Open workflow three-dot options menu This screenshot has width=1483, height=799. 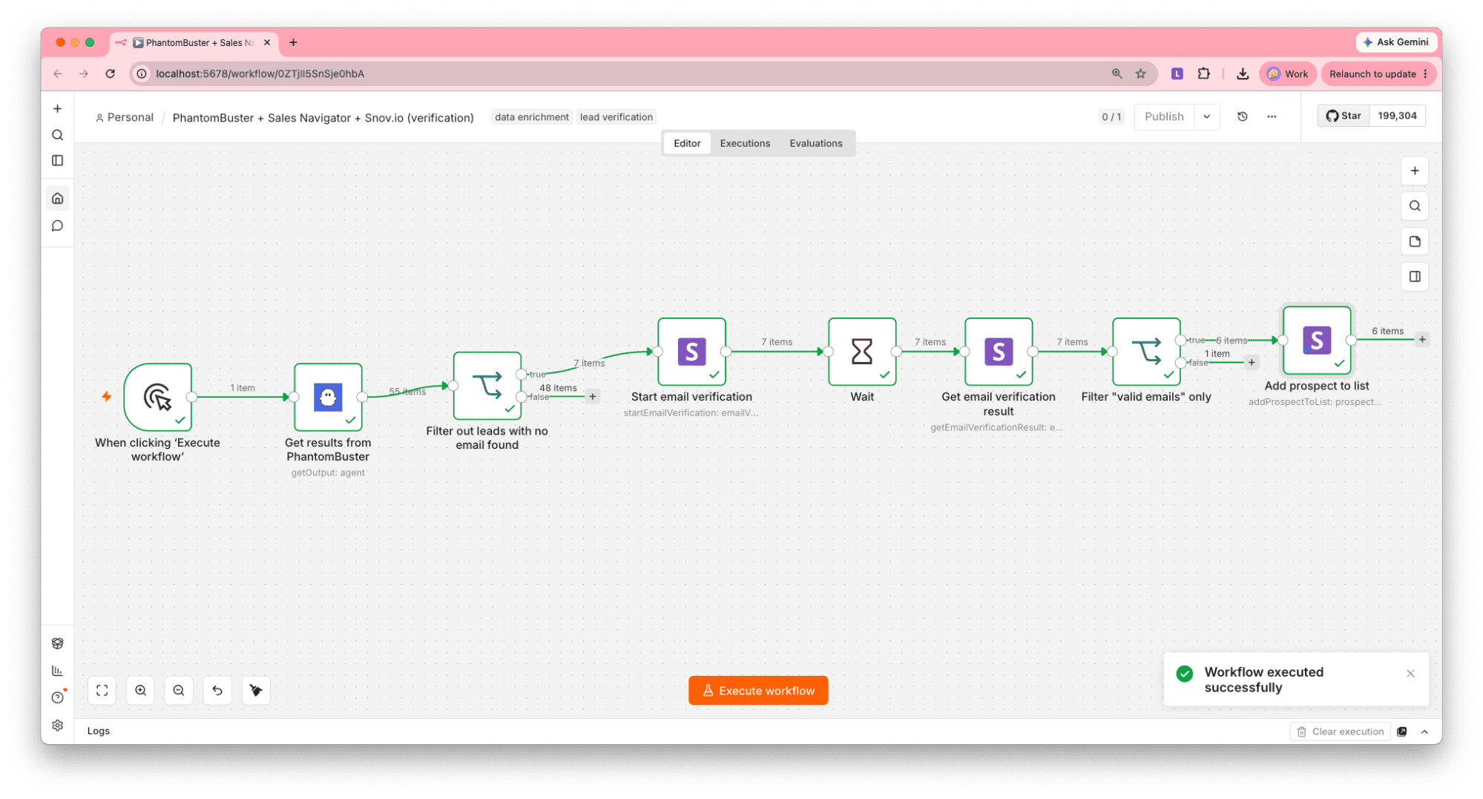pyautogui.click(x=1272, y=116)
